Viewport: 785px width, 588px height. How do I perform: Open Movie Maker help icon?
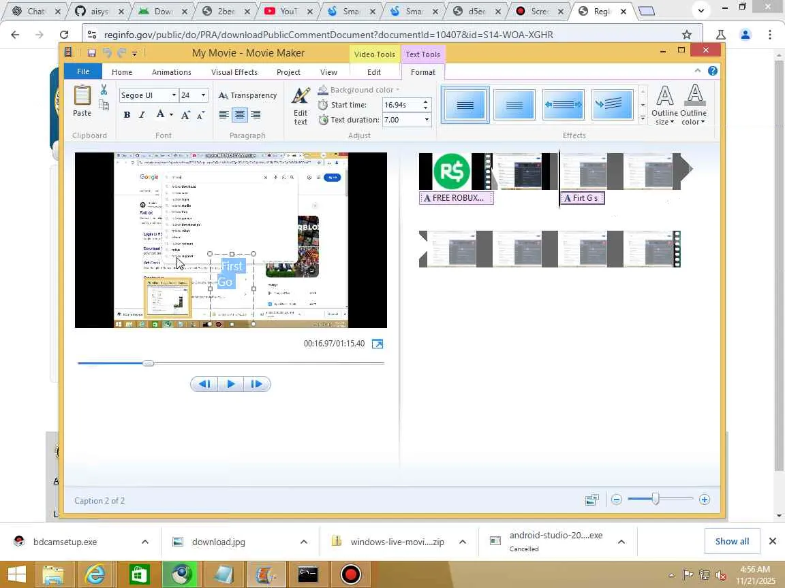[x=712, y=71]
